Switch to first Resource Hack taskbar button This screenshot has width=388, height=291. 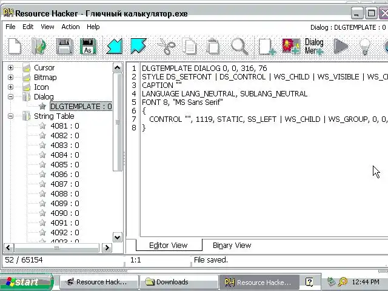pos(98,282)
